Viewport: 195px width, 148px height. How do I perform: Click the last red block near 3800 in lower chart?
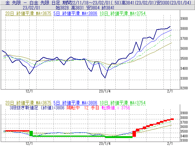[172, 119]
